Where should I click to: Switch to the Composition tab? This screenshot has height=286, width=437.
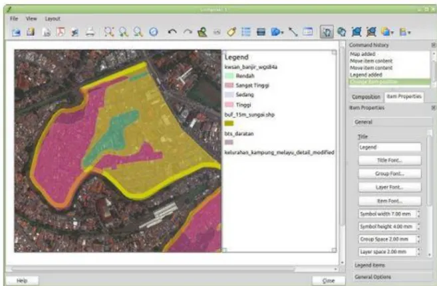click(x=366, y=97)
